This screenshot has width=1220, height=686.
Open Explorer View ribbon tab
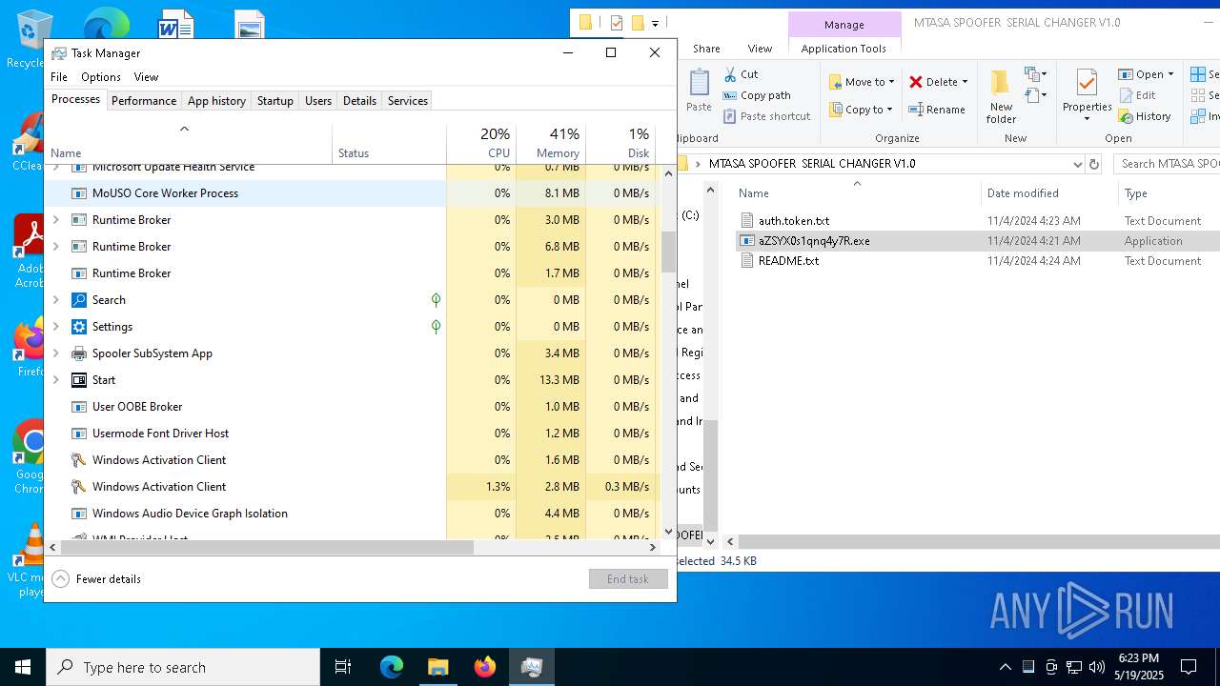click(760, 49)
